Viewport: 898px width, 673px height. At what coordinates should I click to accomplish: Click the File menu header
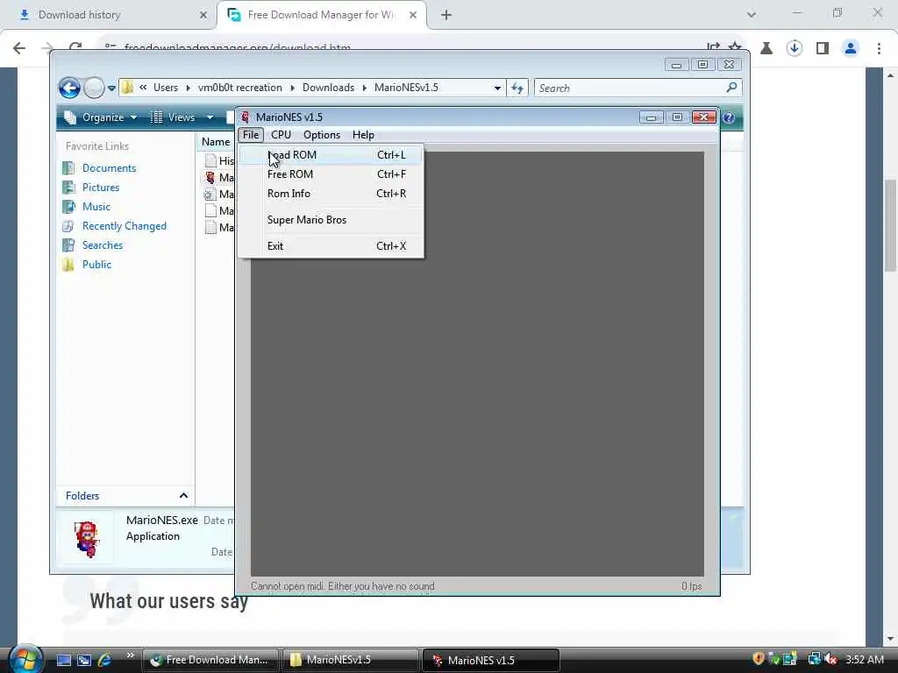tap(251, 135)
